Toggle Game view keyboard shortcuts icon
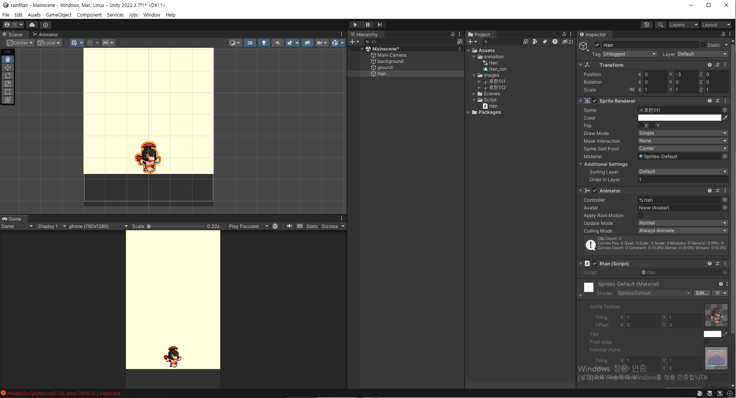The image size is (736, 398). pos(300,226)
